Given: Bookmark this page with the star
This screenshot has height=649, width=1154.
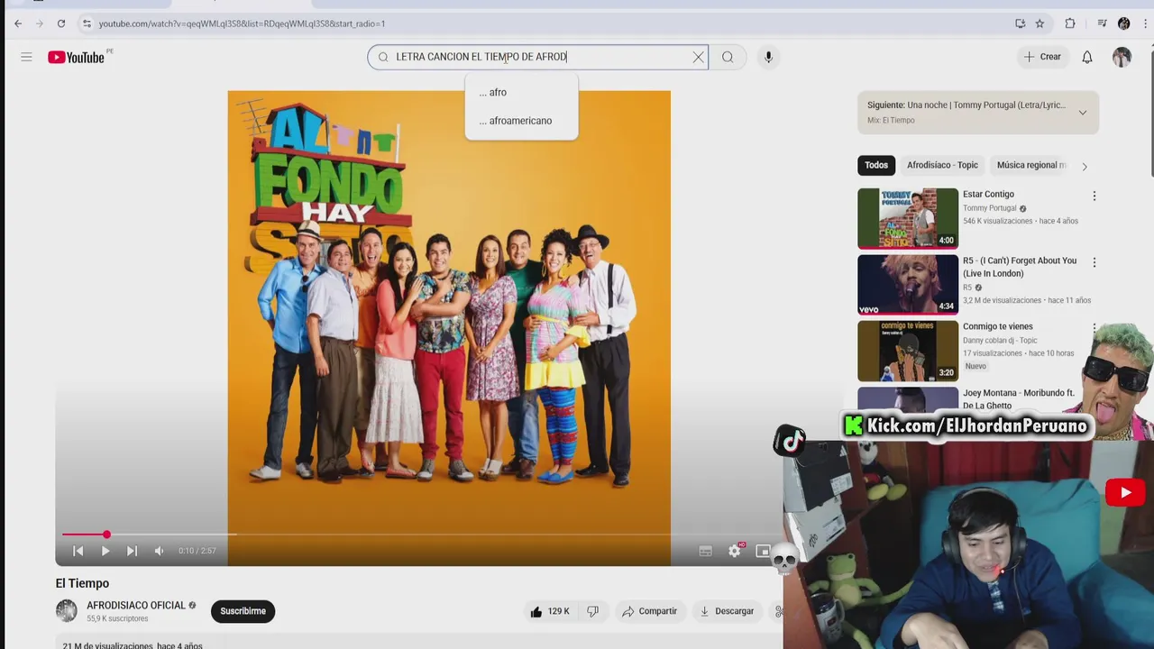Looking at the screenshot, I should (1040, 23).
